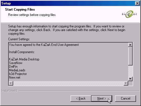Select the b3d Projector component line

click(x=18, y=74)
